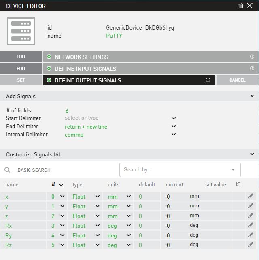Viewport: 259px width, 260px height.
Task: Sort signals by # column arrow
Action: coord(61,185)
